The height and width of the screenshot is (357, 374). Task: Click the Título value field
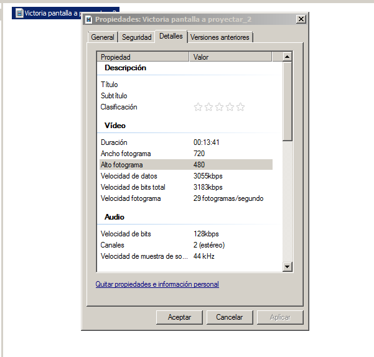tap(230, 85)
